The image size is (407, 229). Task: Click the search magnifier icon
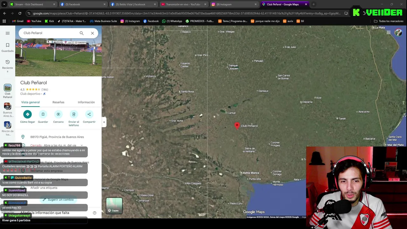81,33
